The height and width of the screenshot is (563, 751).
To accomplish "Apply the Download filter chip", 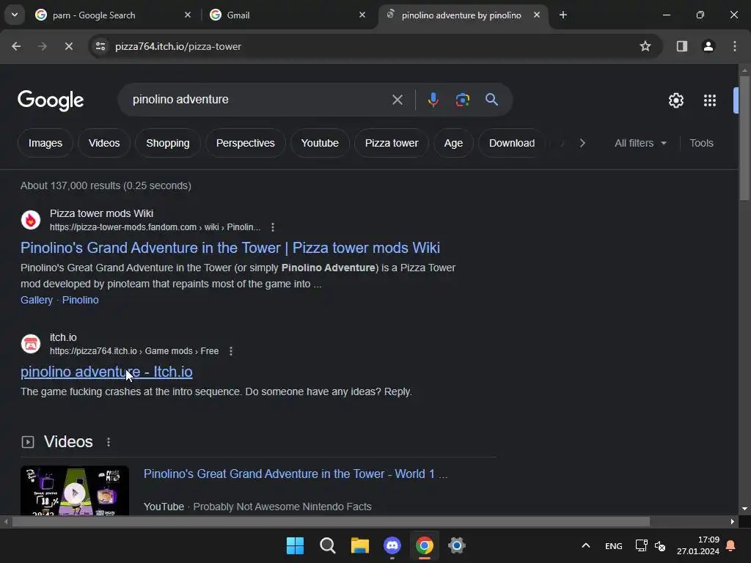I will [x=511, y=143].
